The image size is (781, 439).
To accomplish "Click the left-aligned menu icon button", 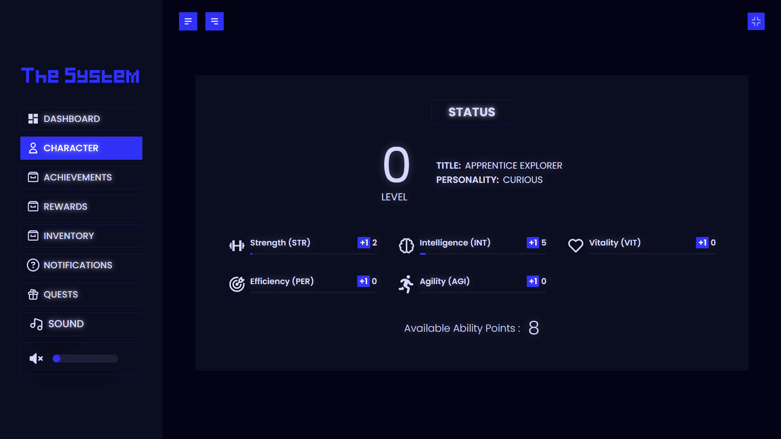I will click(188, 21).
